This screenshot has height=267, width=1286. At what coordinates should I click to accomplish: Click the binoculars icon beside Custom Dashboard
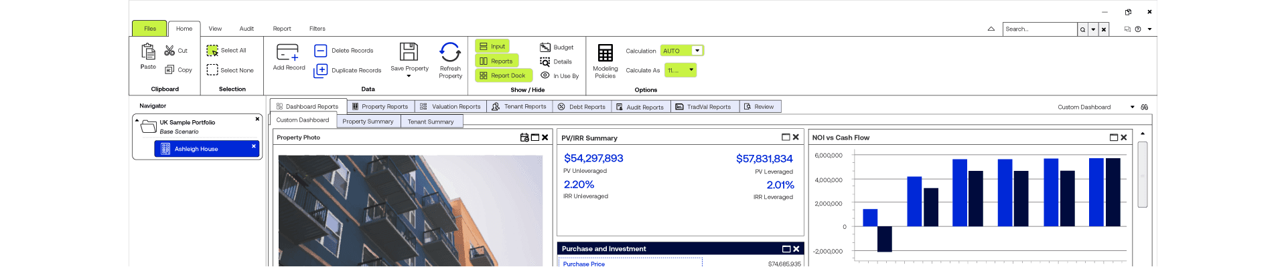(1145, 107)
